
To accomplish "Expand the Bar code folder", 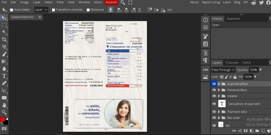I will pos(219,118).
